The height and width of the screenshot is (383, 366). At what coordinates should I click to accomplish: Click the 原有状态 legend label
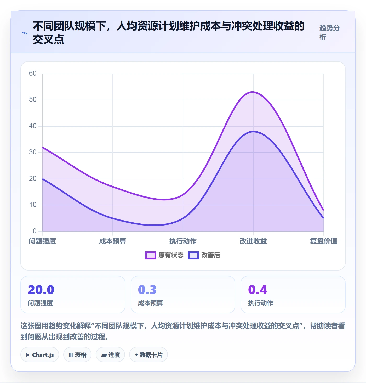click(x=171, y=255)
